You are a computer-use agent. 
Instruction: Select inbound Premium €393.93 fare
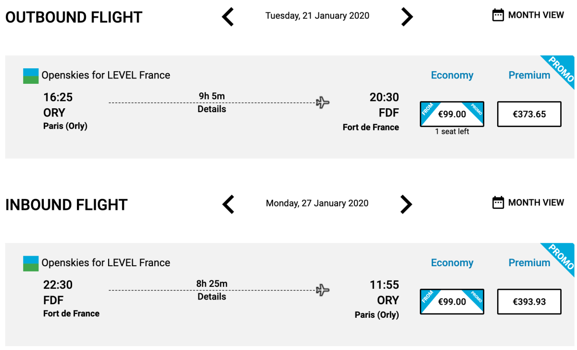529,302
